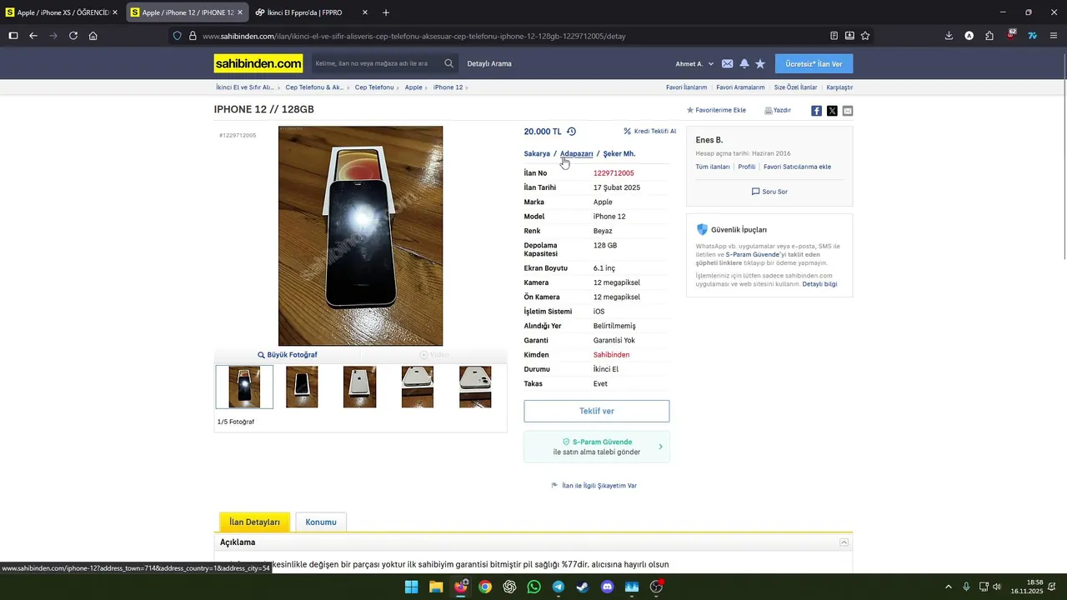Collapse the Açıklama section chevron

tap(844, 542)
